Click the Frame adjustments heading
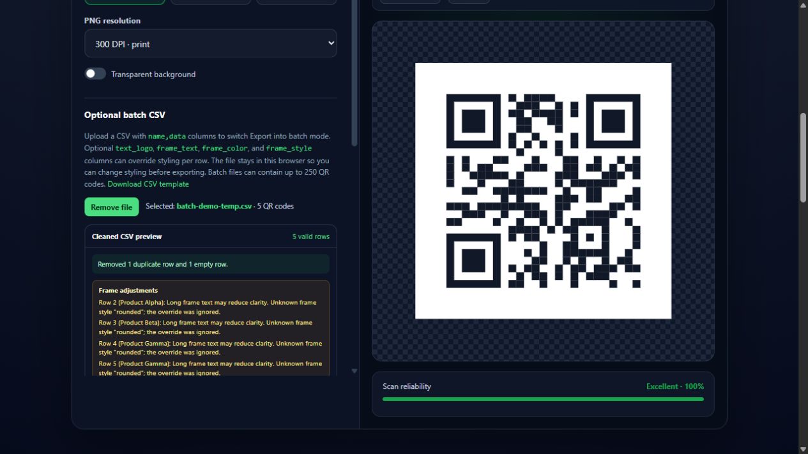The height and width of the screenshot is (454, 808). coord(128,291)
